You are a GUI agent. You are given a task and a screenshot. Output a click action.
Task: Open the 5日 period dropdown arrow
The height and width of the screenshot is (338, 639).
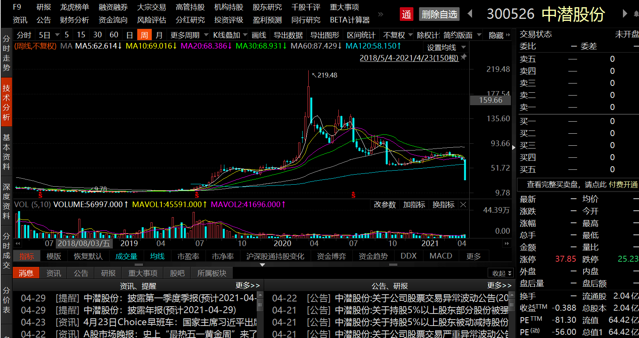[57, 35]
